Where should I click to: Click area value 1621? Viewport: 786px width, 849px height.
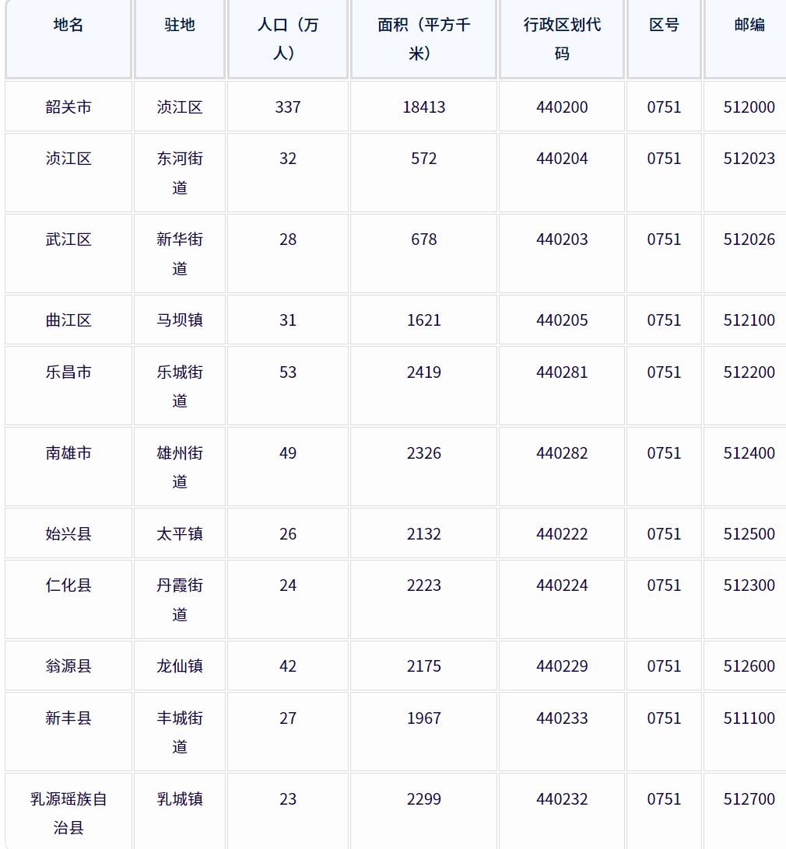coord(424,320)
